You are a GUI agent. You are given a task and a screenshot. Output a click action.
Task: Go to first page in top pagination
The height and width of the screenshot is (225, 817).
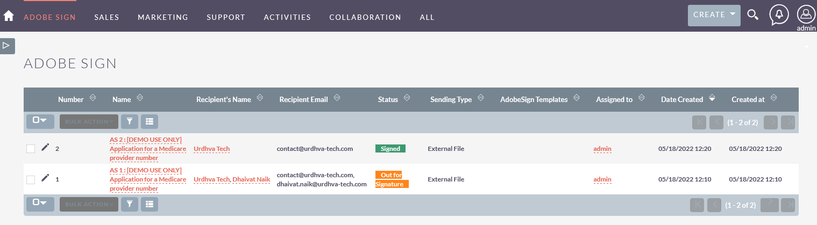click(x=699, y=122)
